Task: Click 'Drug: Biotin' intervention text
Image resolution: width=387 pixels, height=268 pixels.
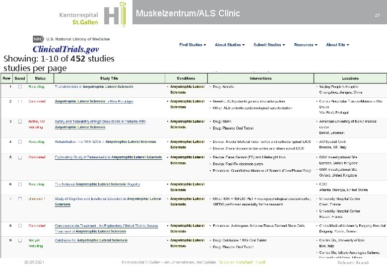Action: [x=222, y=122]
